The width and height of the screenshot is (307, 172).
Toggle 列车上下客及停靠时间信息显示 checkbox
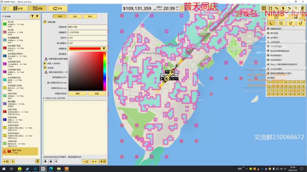(x=268, y=64)
